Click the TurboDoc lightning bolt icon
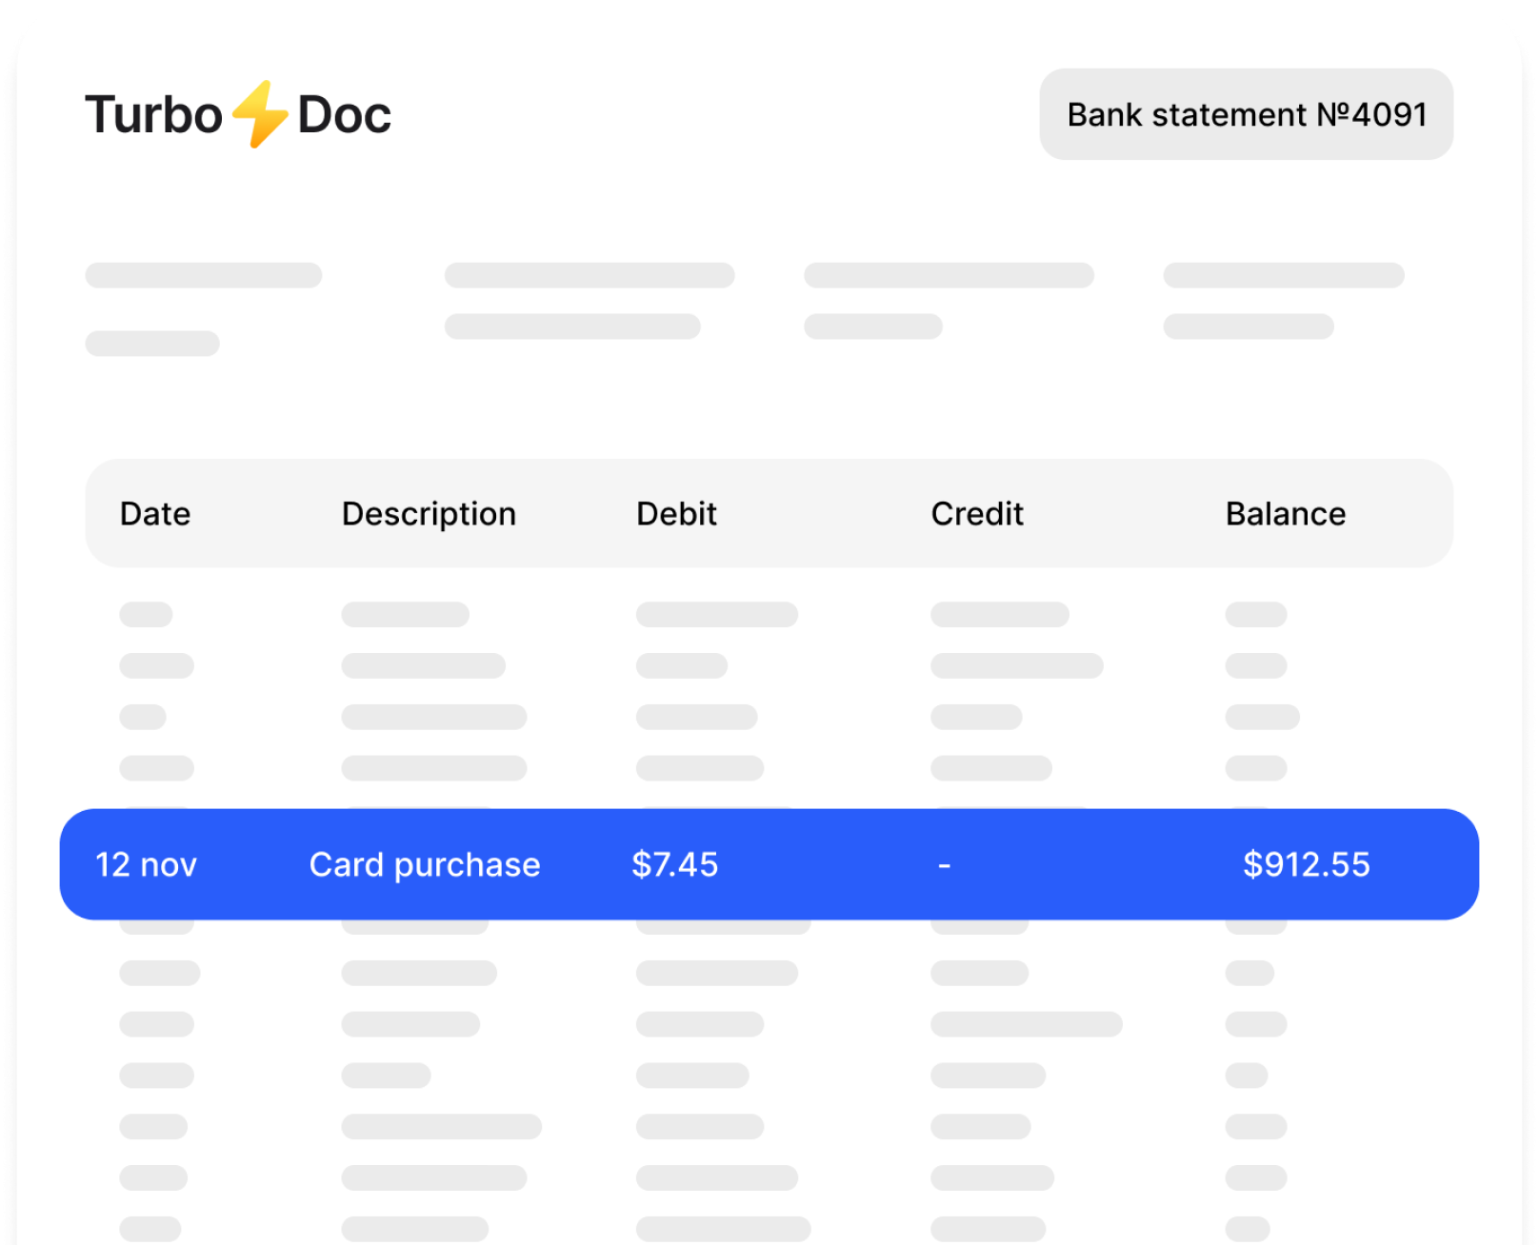The width and height of the screenshot is (1539, 1245). click(x=259, y=114)
